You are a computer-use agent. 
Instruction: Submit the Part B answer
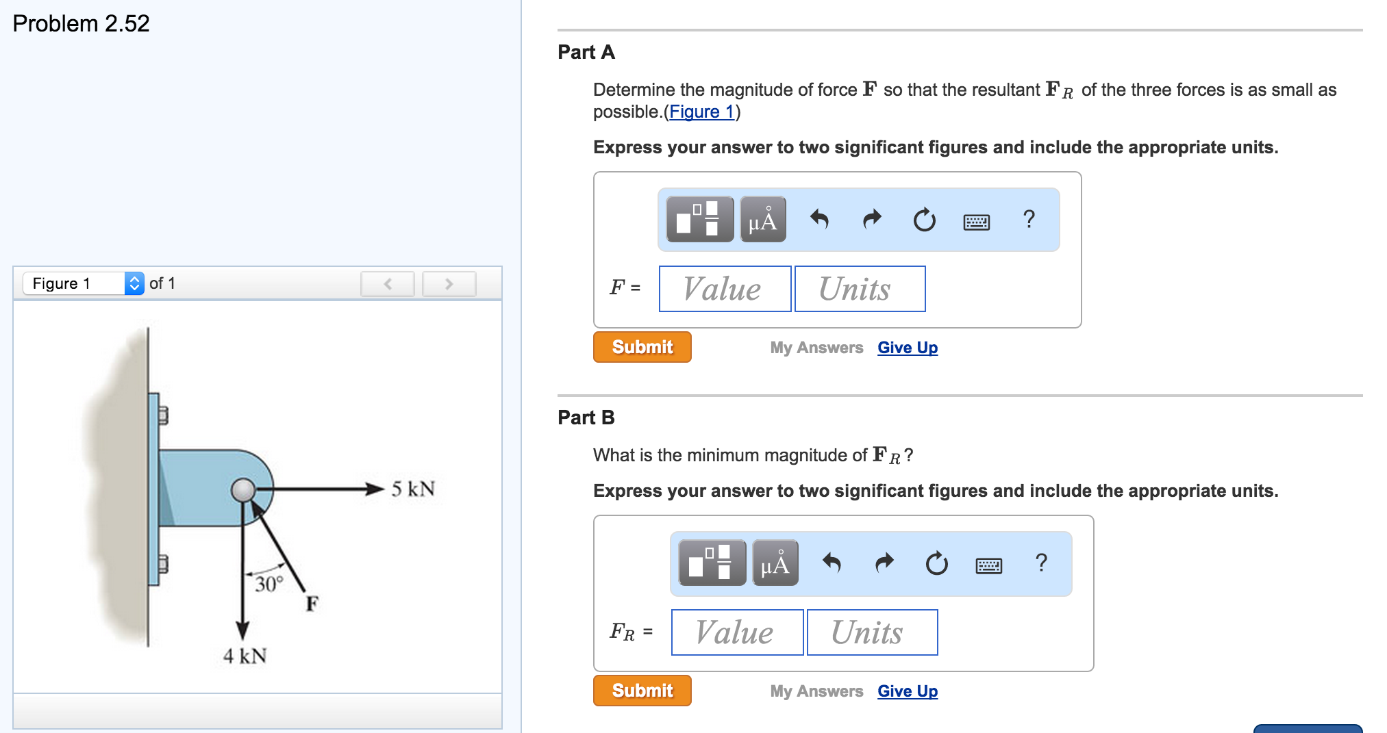coord(642,691)
